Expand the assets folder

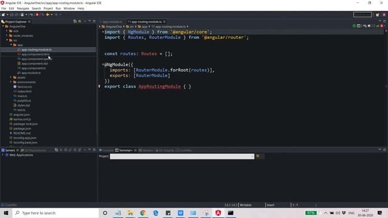coord(11,78)
